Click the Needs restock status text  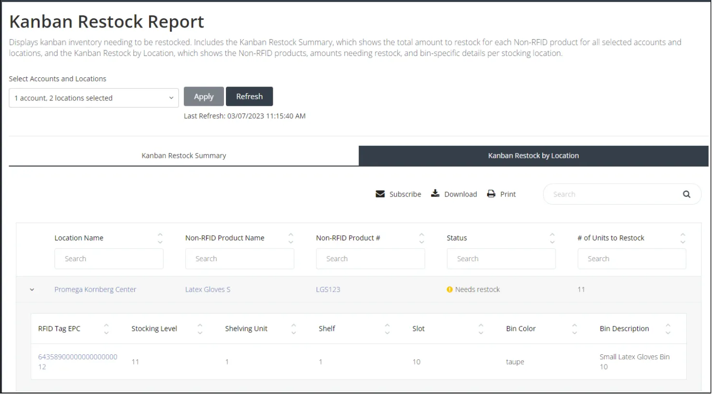pyautogui.click(x=477, y=290)
